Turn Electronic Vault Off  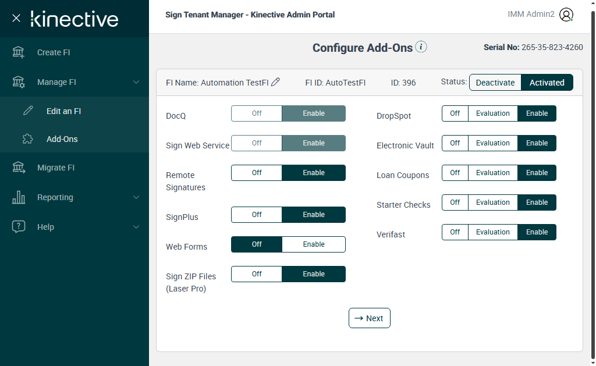point(455,143)
